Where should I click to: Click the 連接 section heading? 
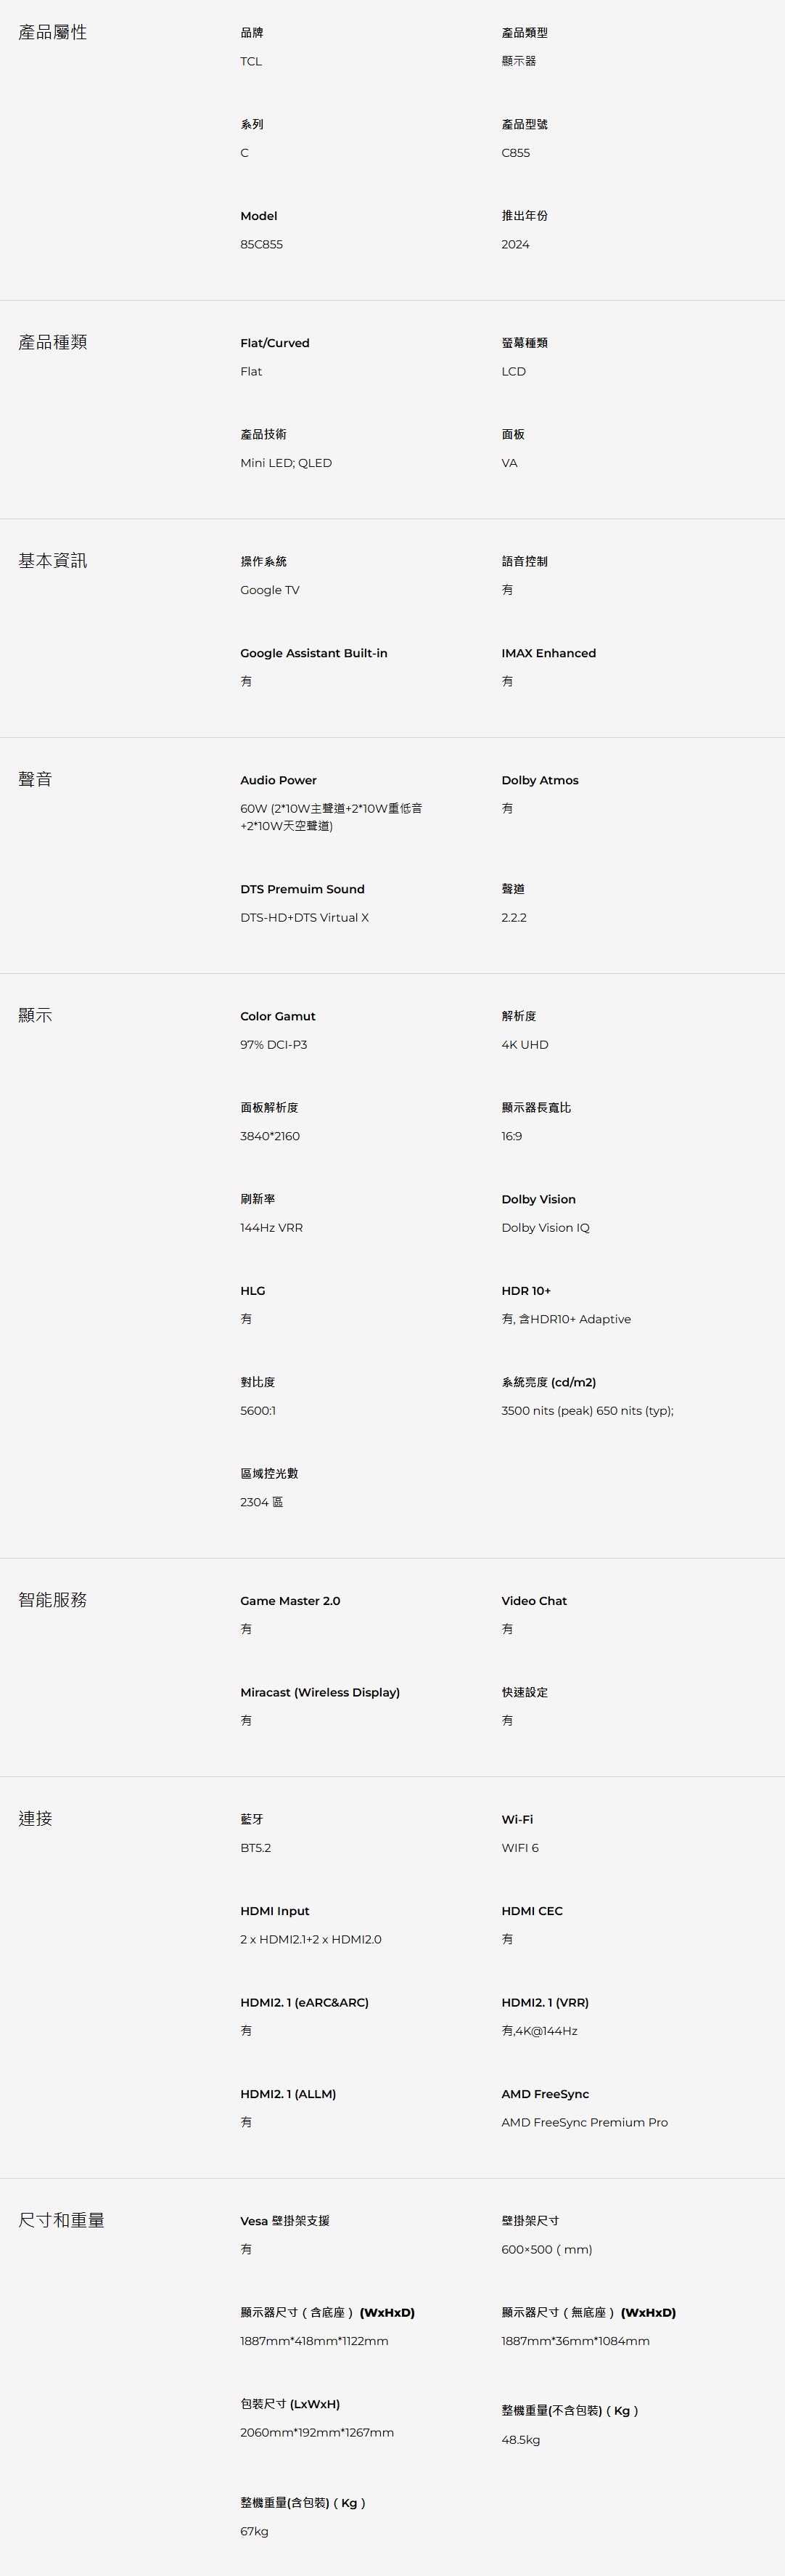tap(35, 1818)
